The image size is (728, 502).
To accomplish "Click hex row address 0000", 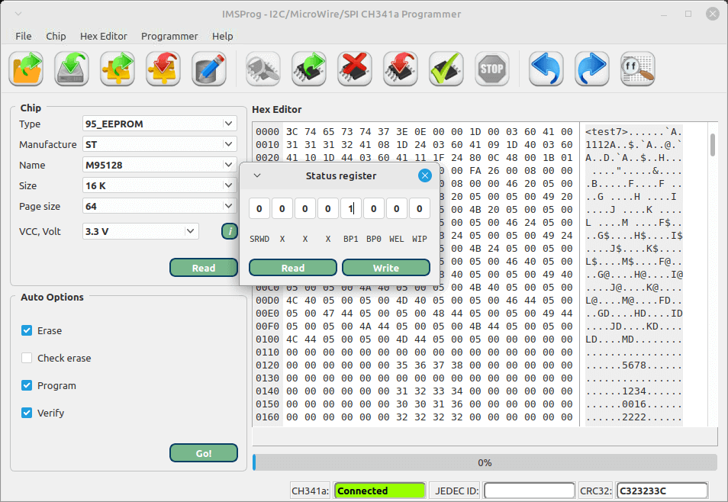I will (x=267, y=131).
